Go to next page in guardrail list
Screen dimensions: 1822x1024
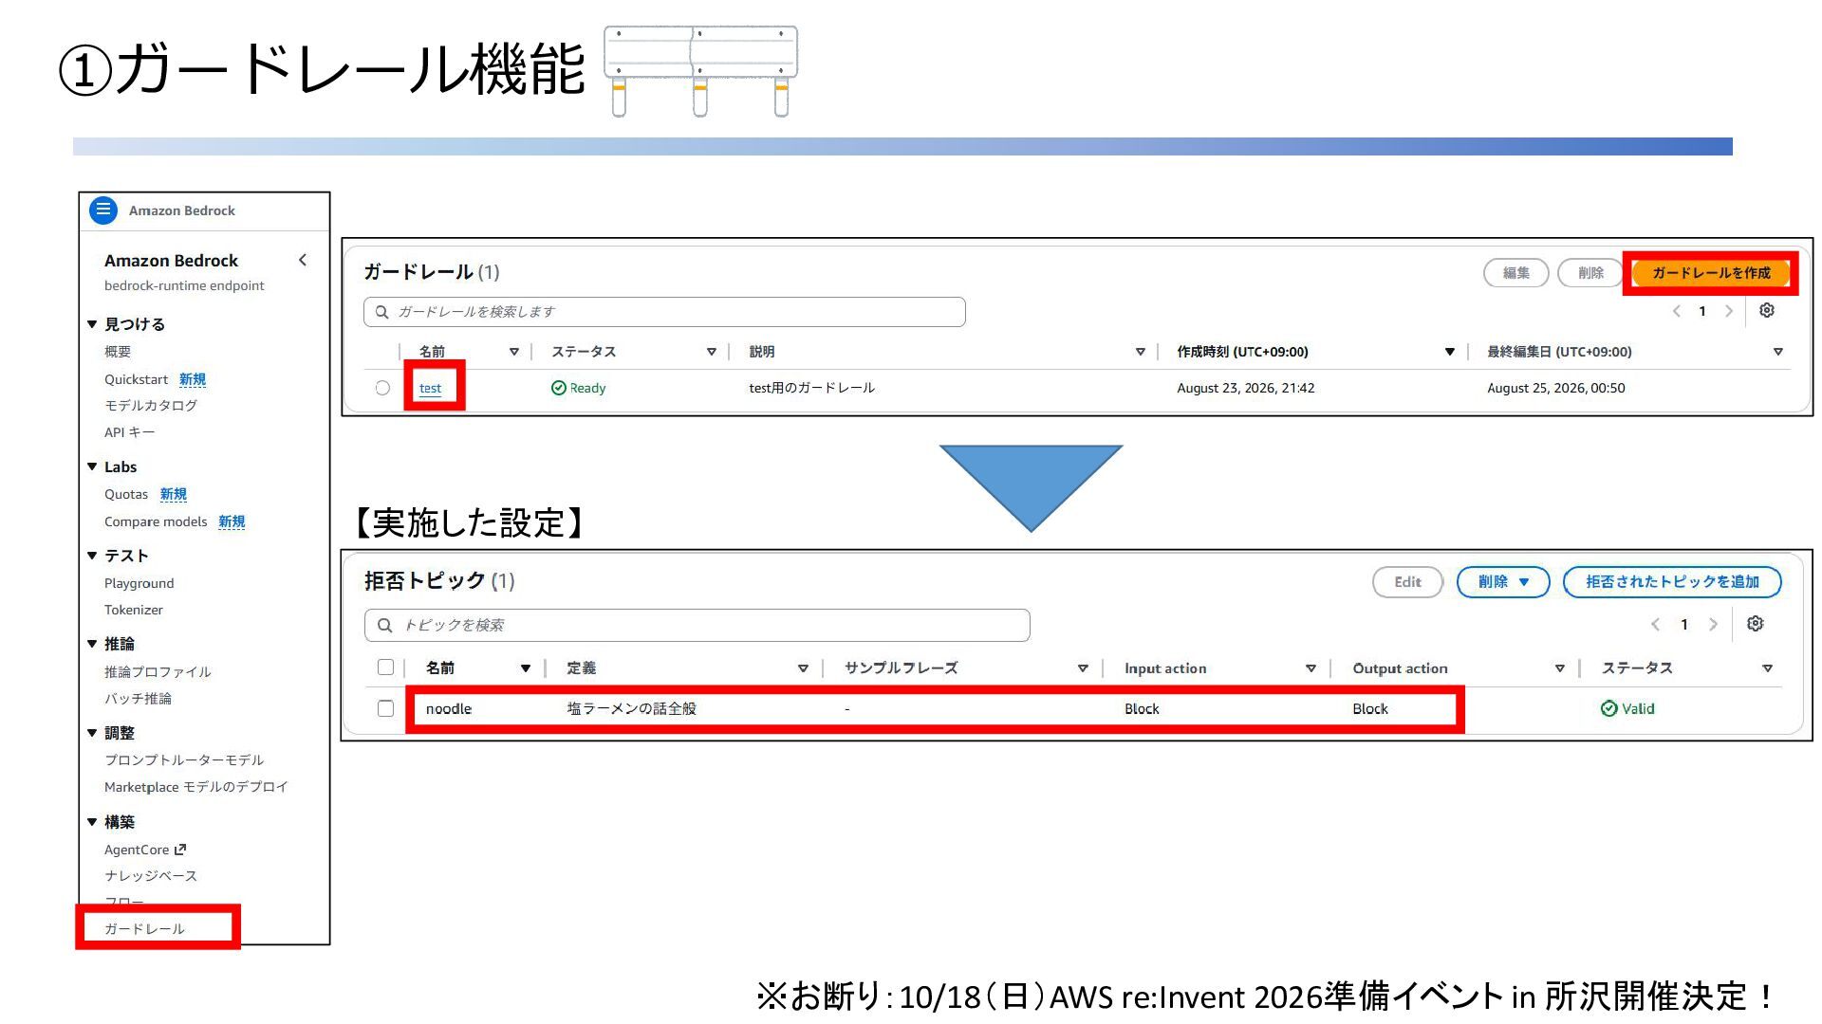[x=1729, y=311]
